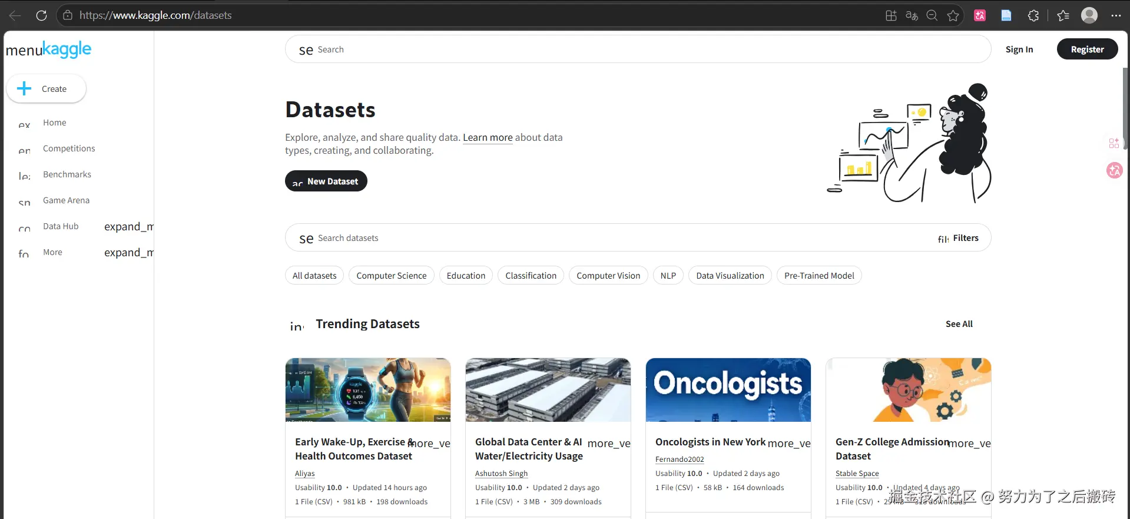Select the Data Visualization filter chip

(x=730, y=276)
